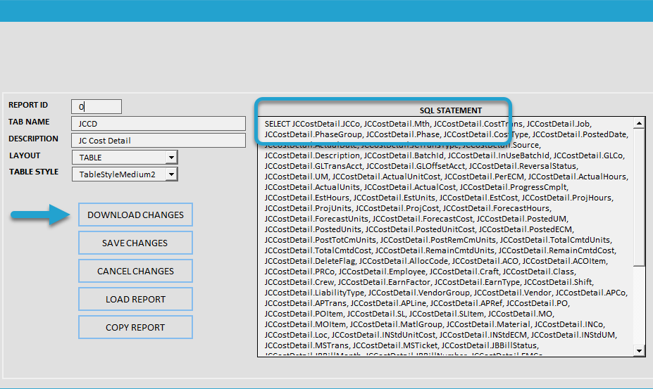
Task: Click JCCostDetail.POItem in the SQL text
Action: click(x=304, y=314)
